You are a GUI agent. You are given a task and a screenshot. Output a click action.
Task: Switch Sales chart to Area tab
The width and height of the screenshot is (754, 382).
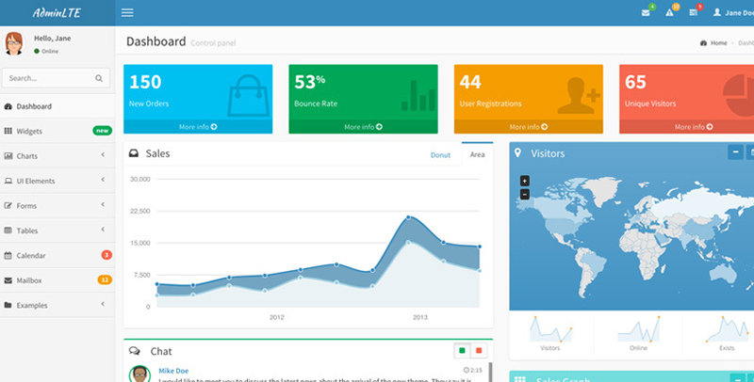click(478, 154)
